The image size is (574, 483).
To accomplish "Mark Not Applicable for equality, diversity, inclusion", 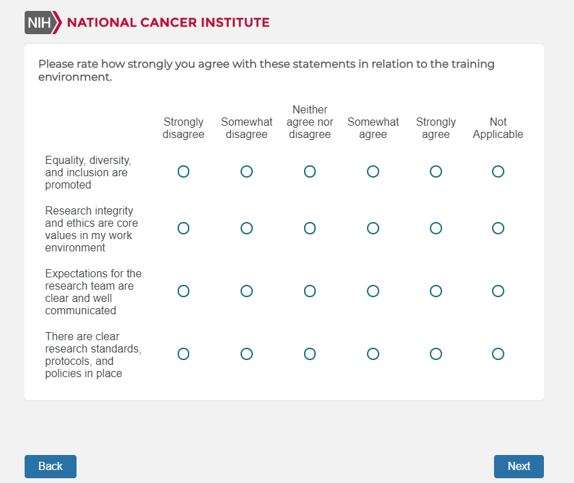I will [x=498, y=171].
